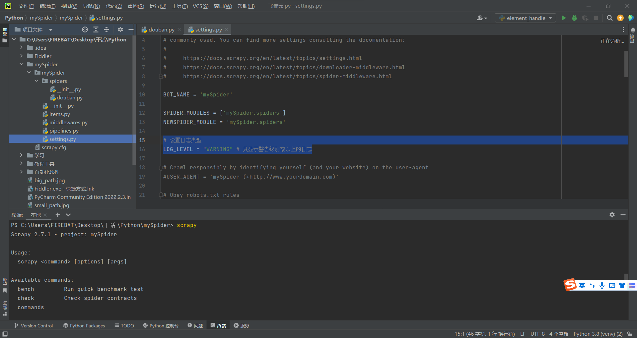Screen dimensions: 637x338
Task: Collapse the outer mySpider folder
Action: point(21,64)
